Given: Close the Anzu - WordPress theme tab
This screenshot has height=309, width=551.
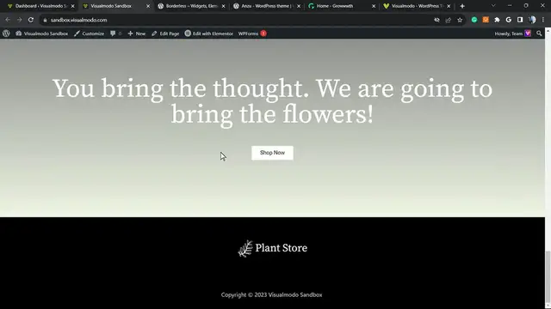Looking at the screenshot, I should 299,6.
